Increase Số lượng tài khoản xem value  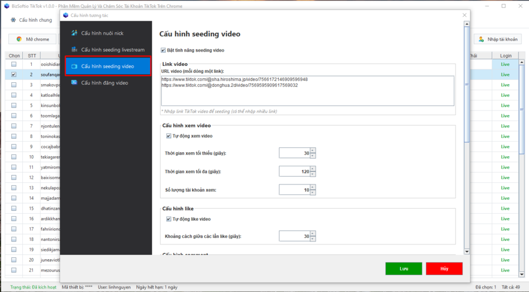tap(312, 187)
